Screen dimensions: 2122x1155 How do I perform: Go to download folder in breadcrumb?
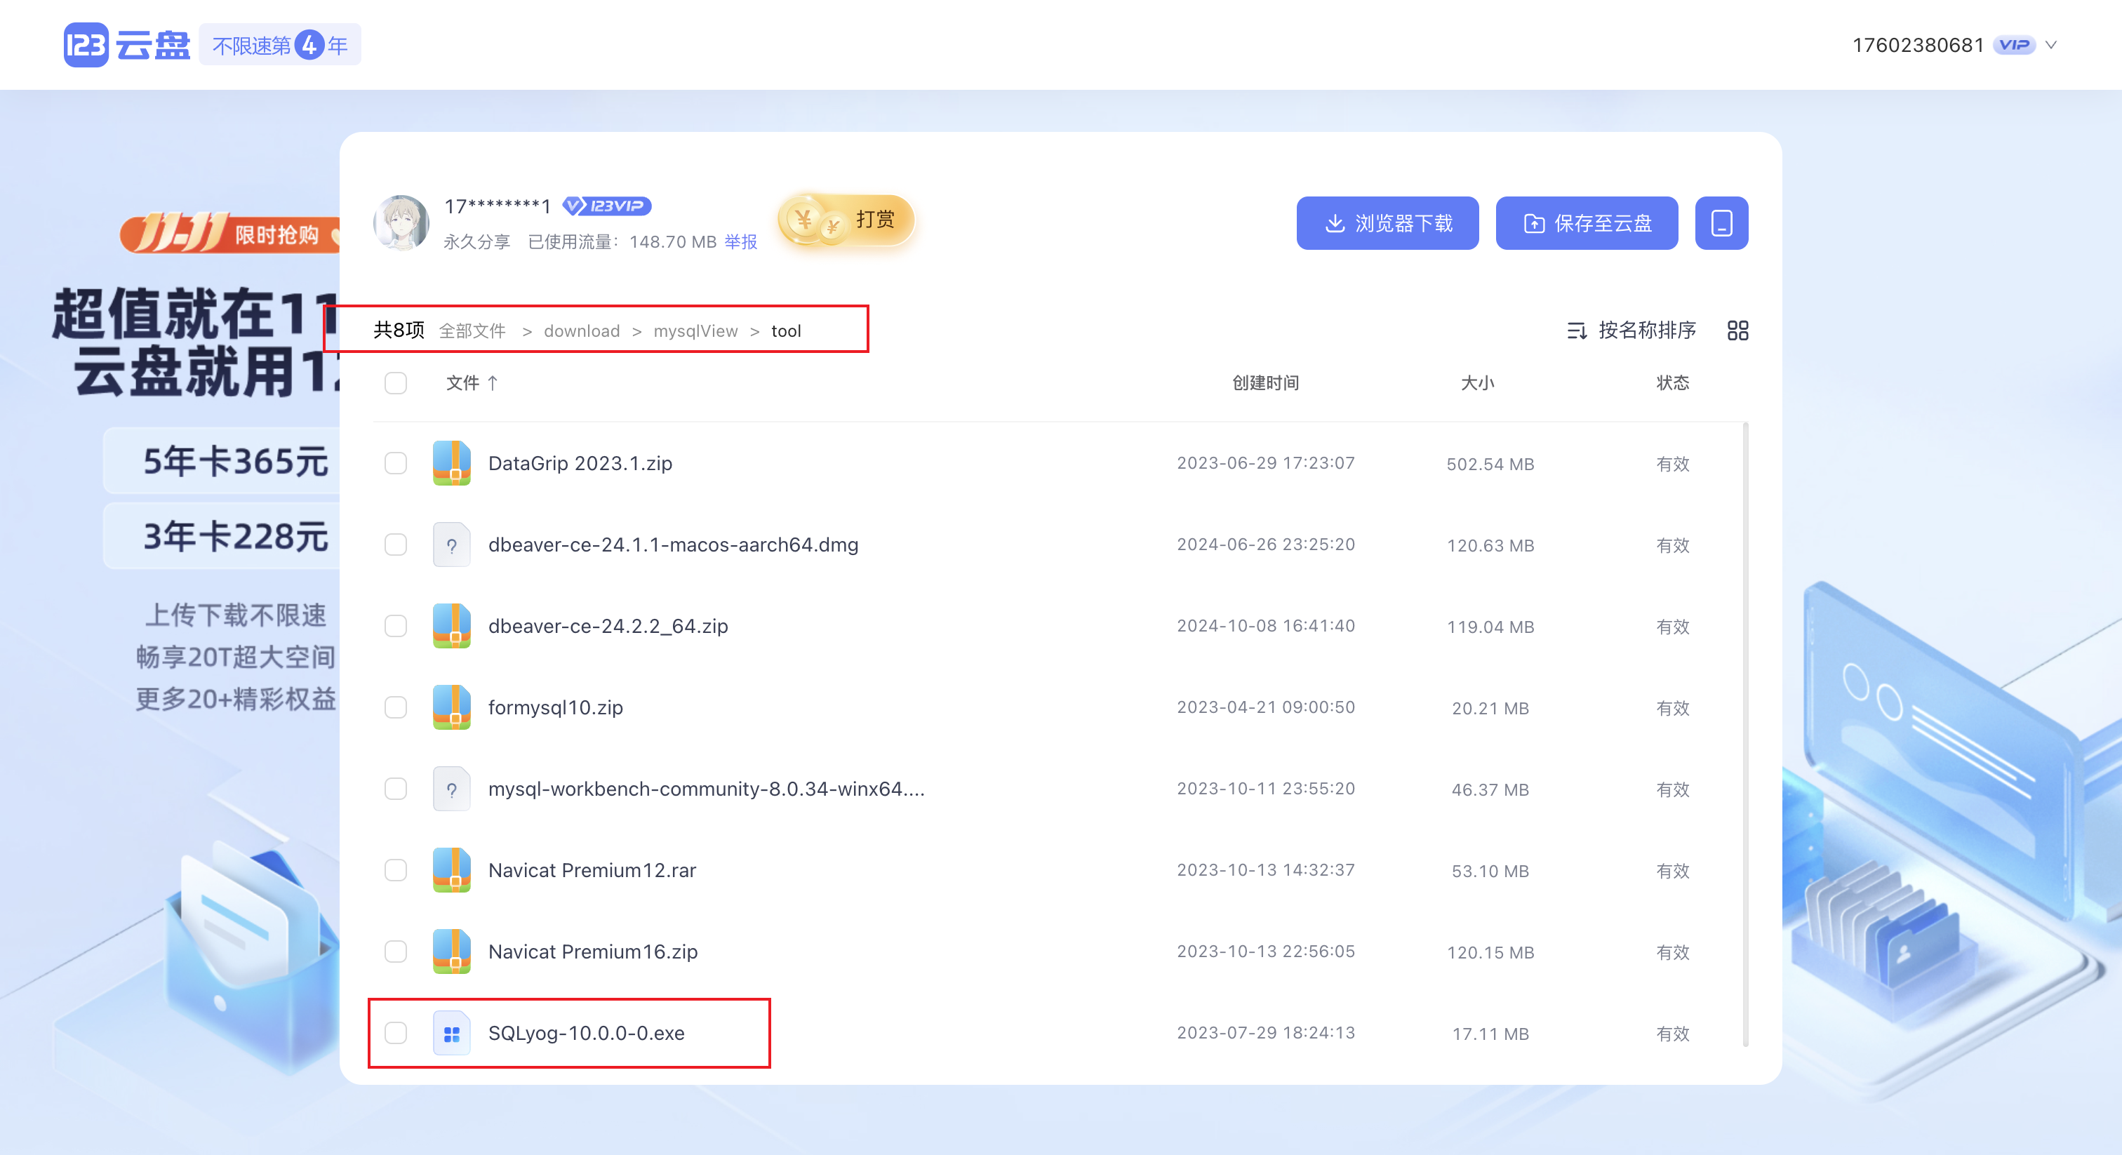[x=582, y=331]
